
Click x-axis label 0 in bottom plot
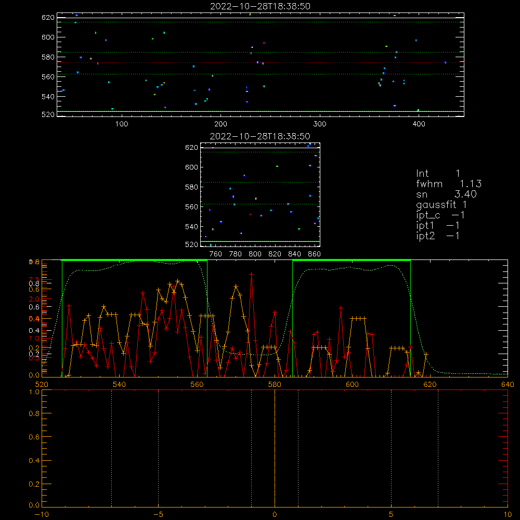tap(275, 514)
